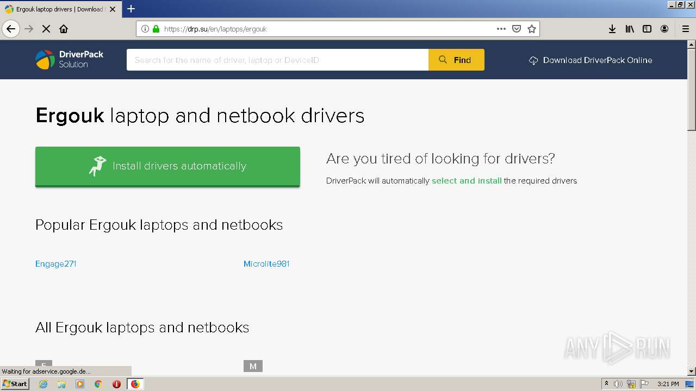This screenshot has width=696, height=391.
Task: Click the green padlock security icon
Action: pos(156,29)
